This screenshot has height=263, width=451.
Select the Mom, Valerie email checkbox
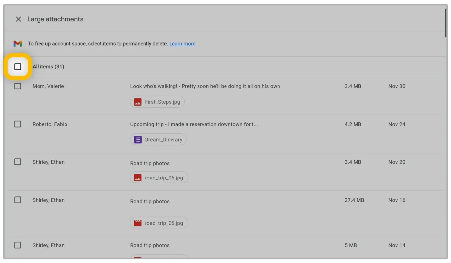point(18,86)
